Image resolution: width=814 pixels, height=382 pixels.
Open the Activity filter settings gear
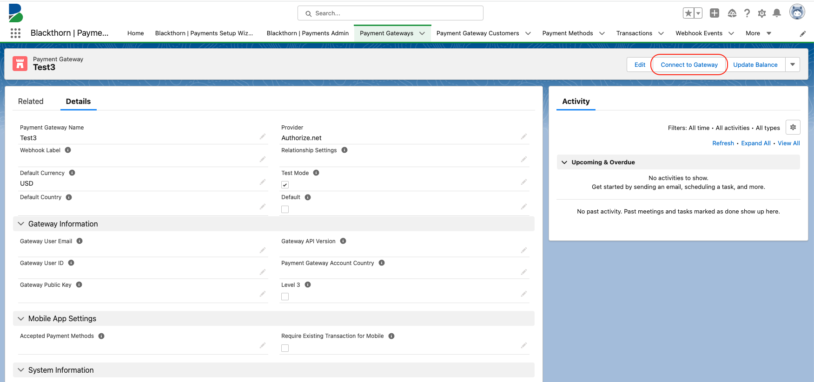(793, 127)
